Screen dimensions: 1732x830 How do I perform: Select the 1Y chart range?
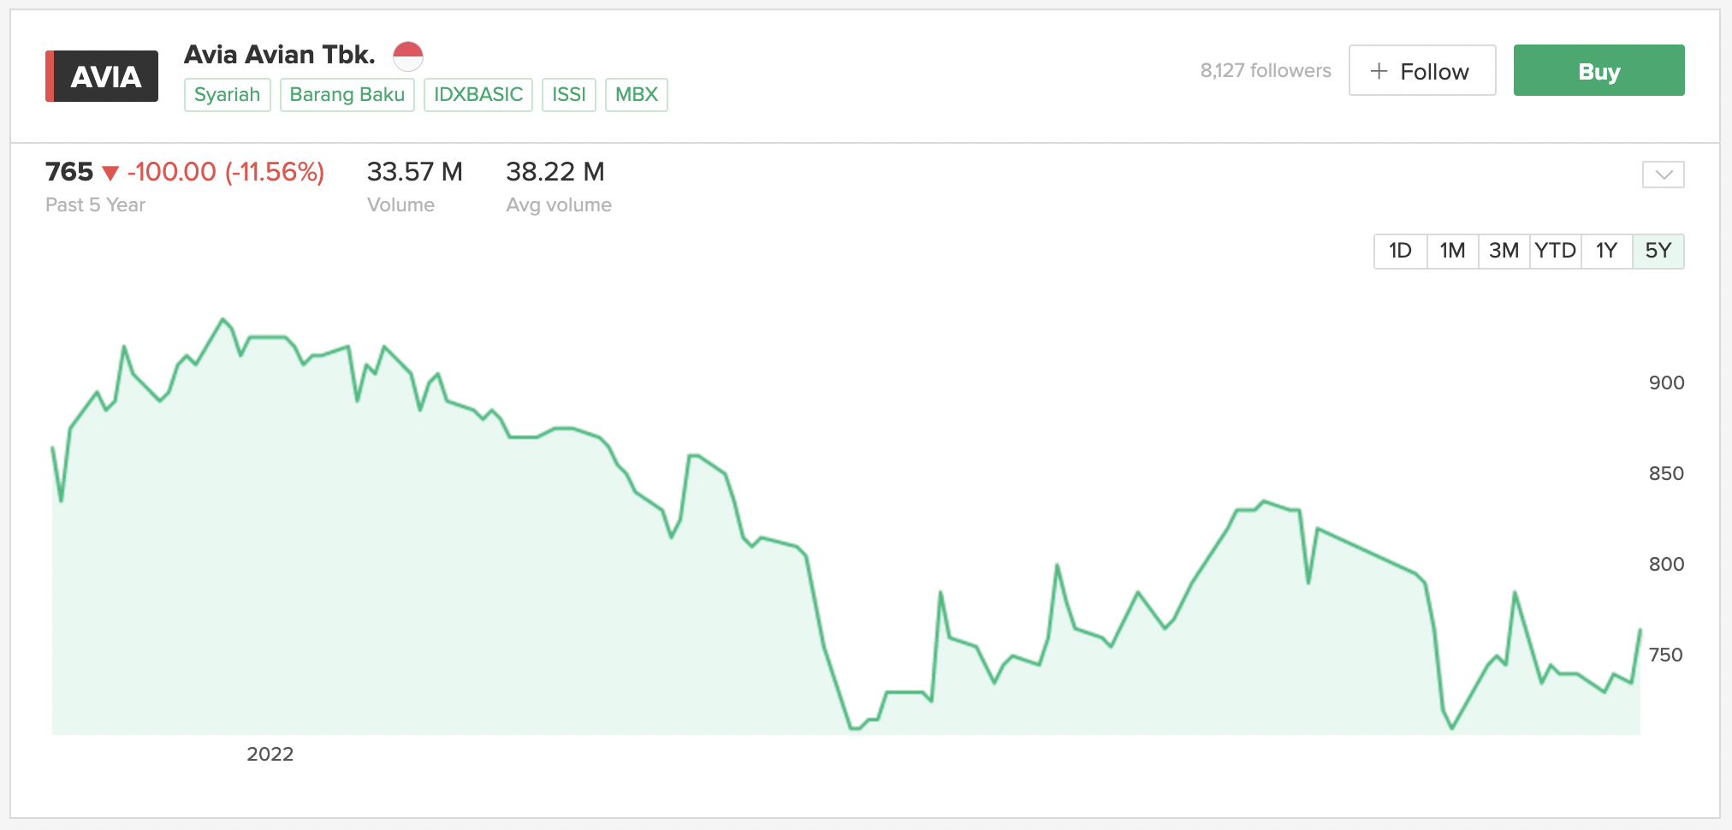tap(1607, 252)
